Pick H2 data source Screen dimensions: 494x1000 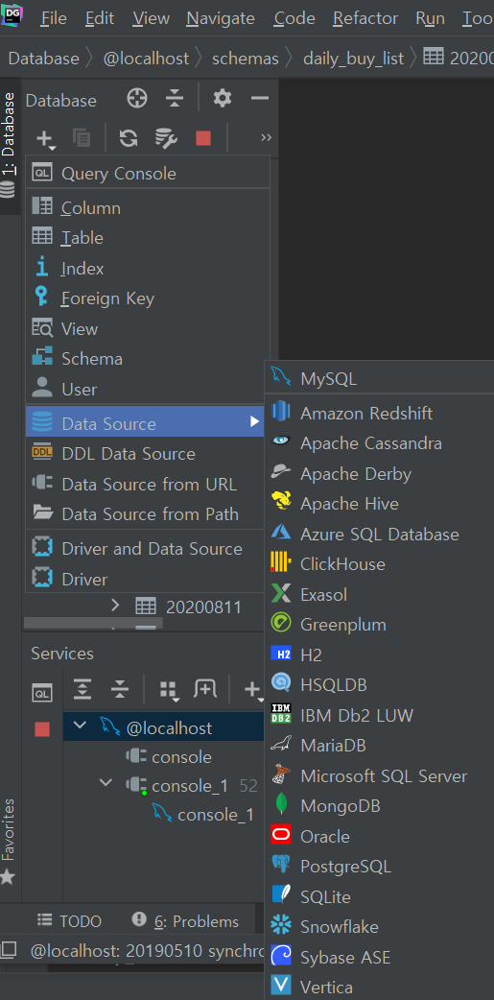coord(379,655)
